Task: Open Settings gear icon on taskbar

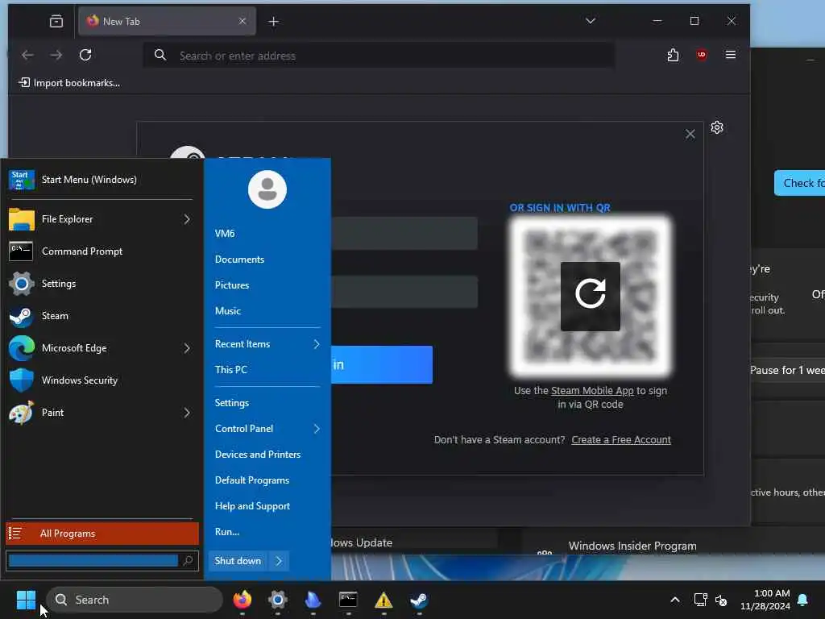Action: [x=277, y=600]
